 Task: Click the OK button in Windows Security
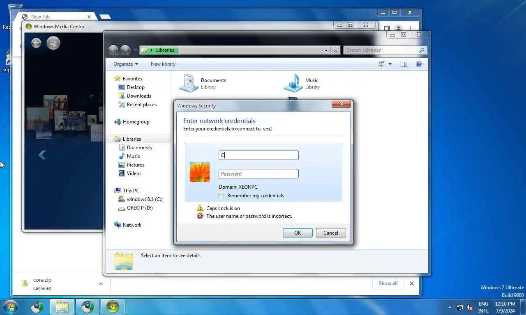pos(298,233)
